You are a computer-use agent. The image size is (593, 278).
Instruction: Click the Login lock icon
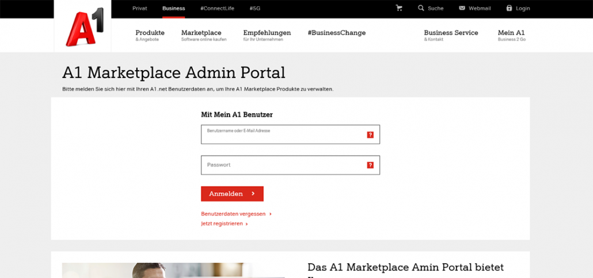coord(509,8)
